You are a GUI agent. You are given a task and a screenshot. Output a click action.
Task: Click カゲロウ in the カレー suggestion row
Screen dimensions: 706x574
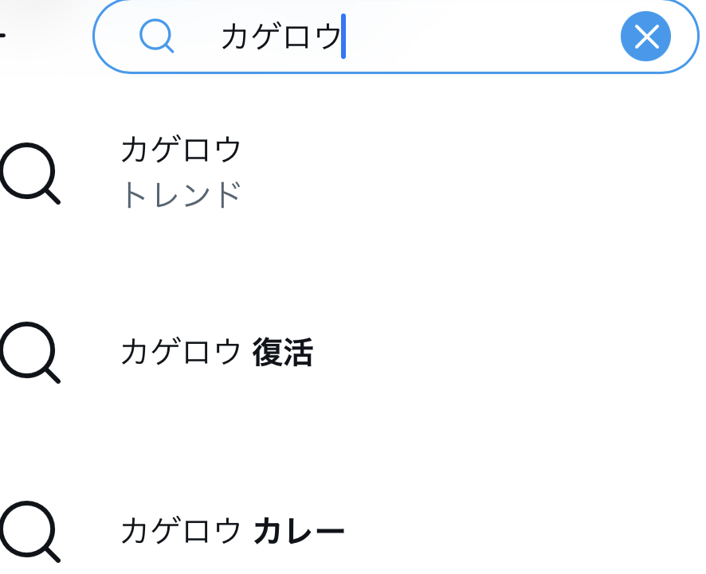181,531
